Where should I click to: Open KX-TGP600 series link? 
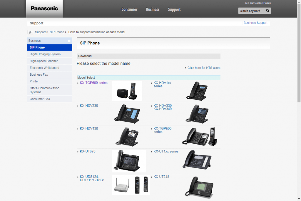tap(94, 83)
